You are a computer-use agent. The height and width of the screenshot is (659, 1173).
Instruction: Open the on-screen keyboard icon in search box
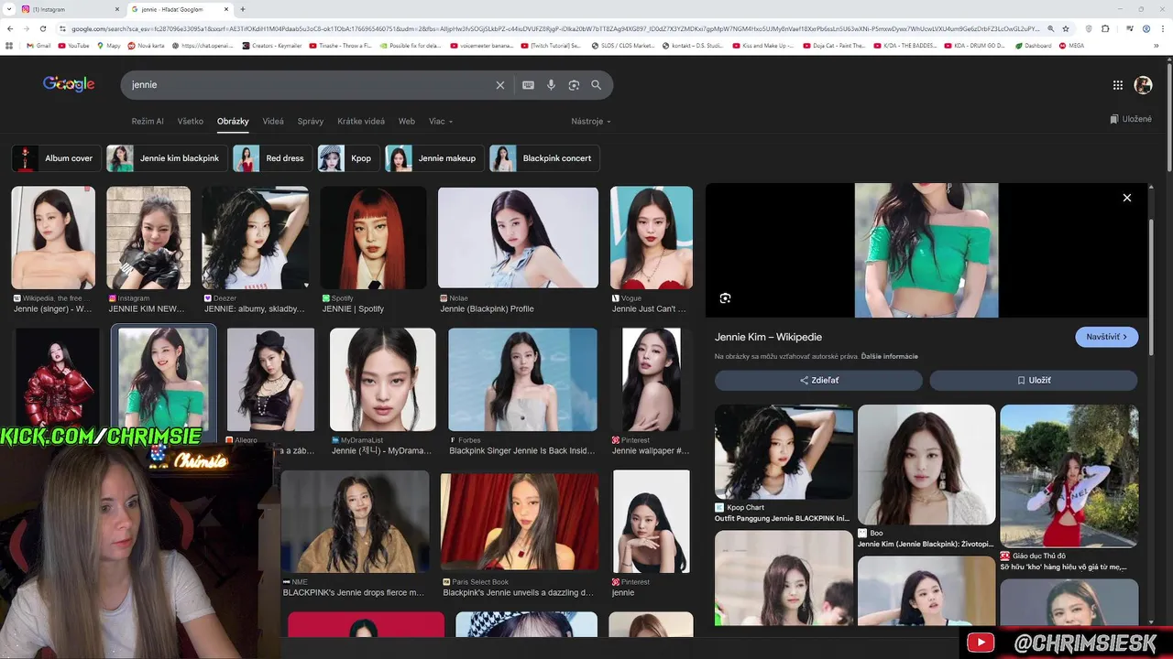click(528, 85)
